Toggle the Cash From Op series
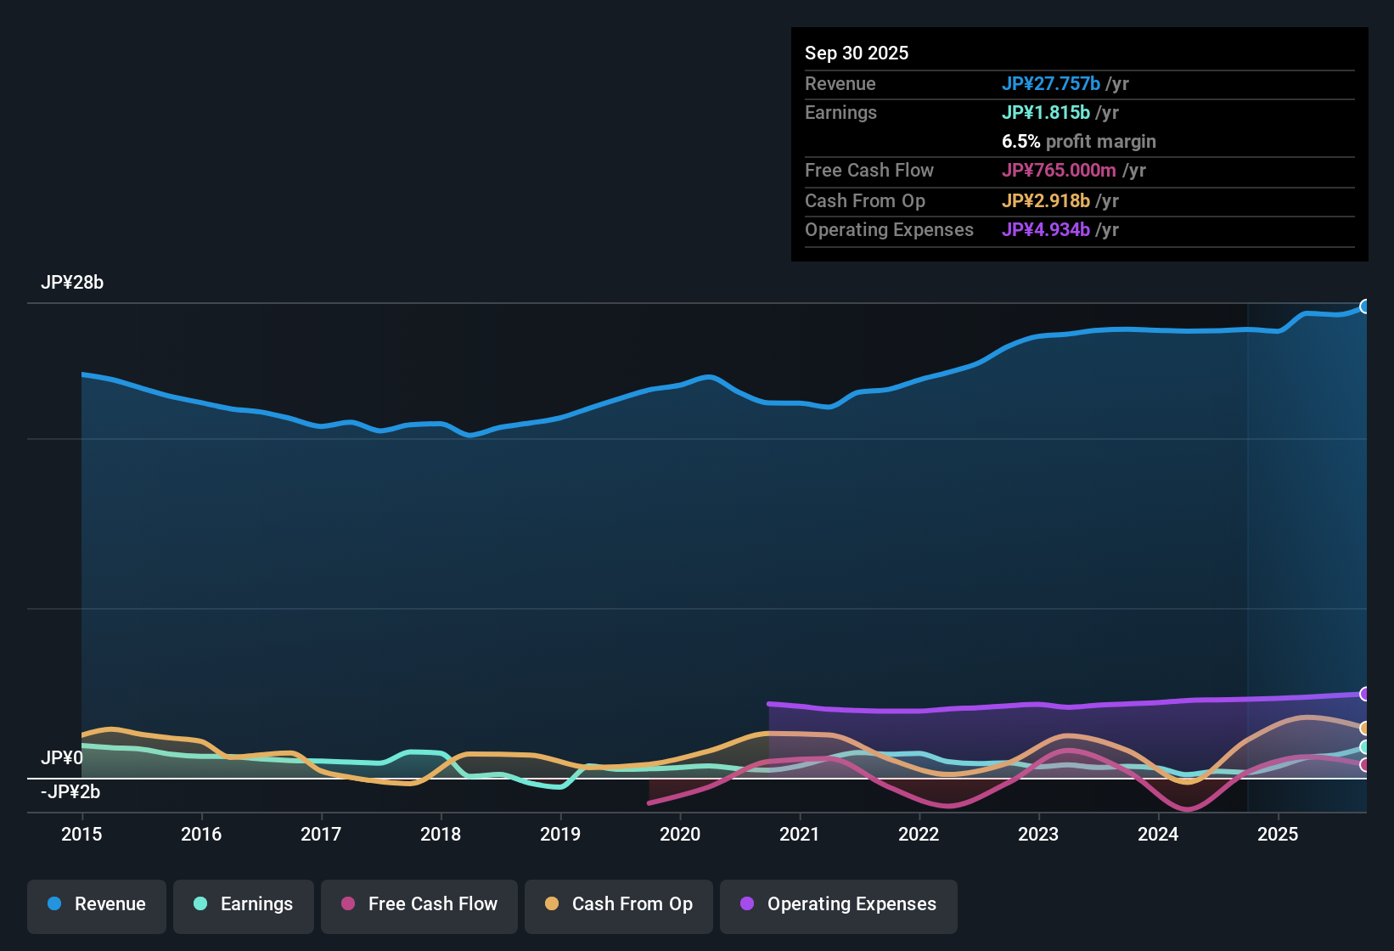The width and height of the screenshot is (1394, 951). pos(618,904)
